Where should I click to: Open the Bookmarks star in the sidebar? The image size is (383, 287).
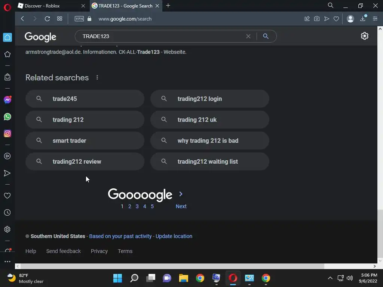(7, 54)
